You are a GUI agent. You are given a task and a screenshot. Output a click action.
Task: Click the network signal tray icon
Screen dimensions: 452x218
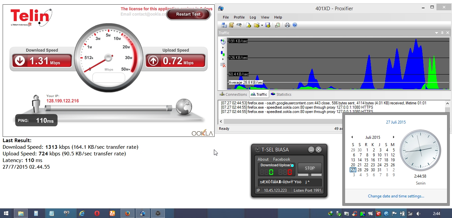410,214
